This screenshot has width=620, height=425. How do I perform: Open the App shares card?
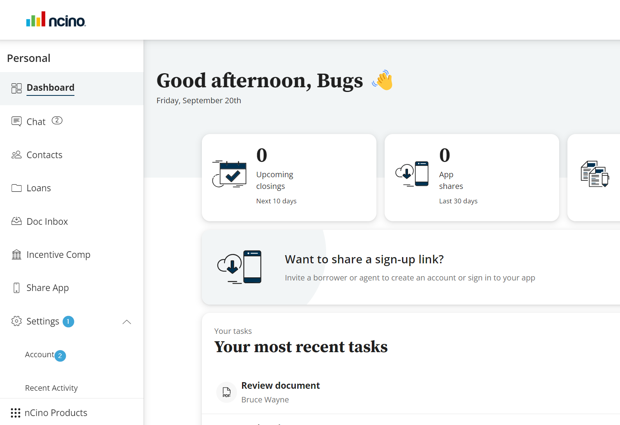pos(472,178)
